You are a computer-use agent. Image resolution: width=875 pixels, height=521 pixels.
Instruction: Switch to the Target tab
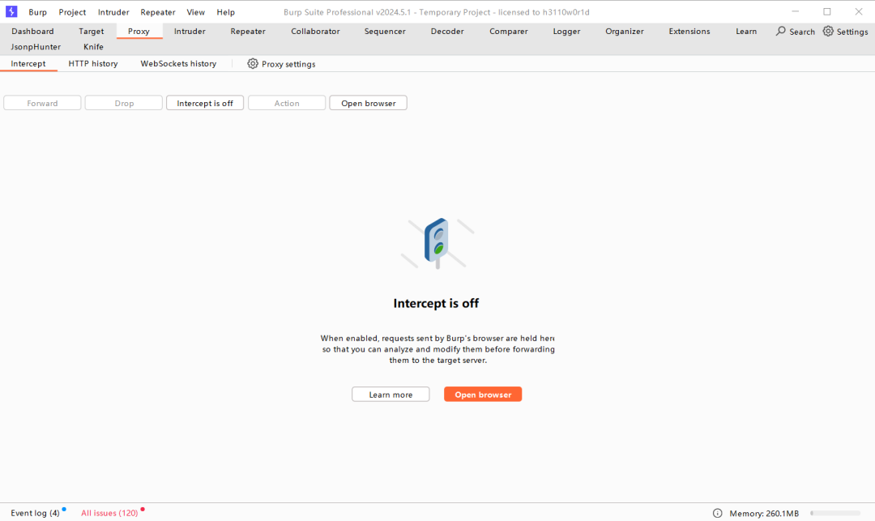pyautogui.click(x=91, y=32)
